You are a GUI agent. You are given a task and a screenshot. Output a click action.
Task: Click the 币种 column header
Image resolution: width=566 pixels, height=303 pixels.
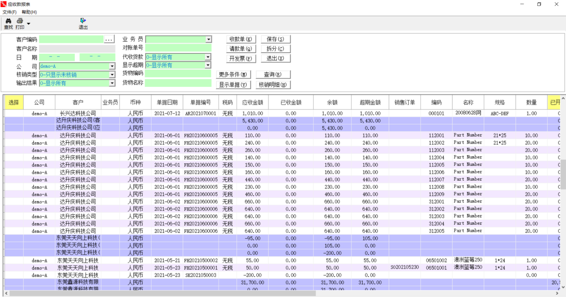[x=135, y=102]
